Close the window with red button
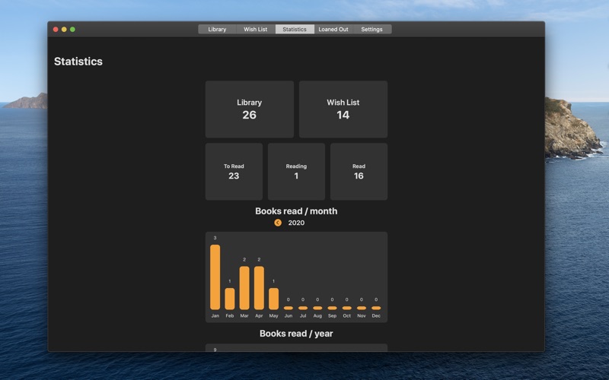The width and height of the screenshot is (609, 380). point(56,29)
